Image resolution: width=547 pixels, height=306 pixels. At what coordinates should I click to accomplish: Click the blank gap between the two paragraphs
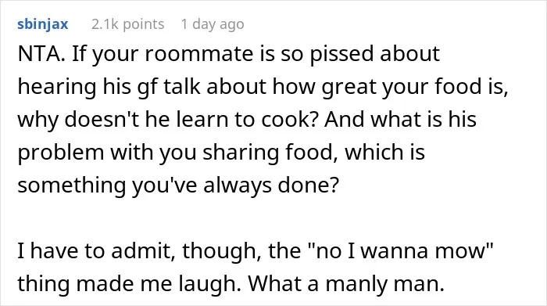(x=273, y=218)
